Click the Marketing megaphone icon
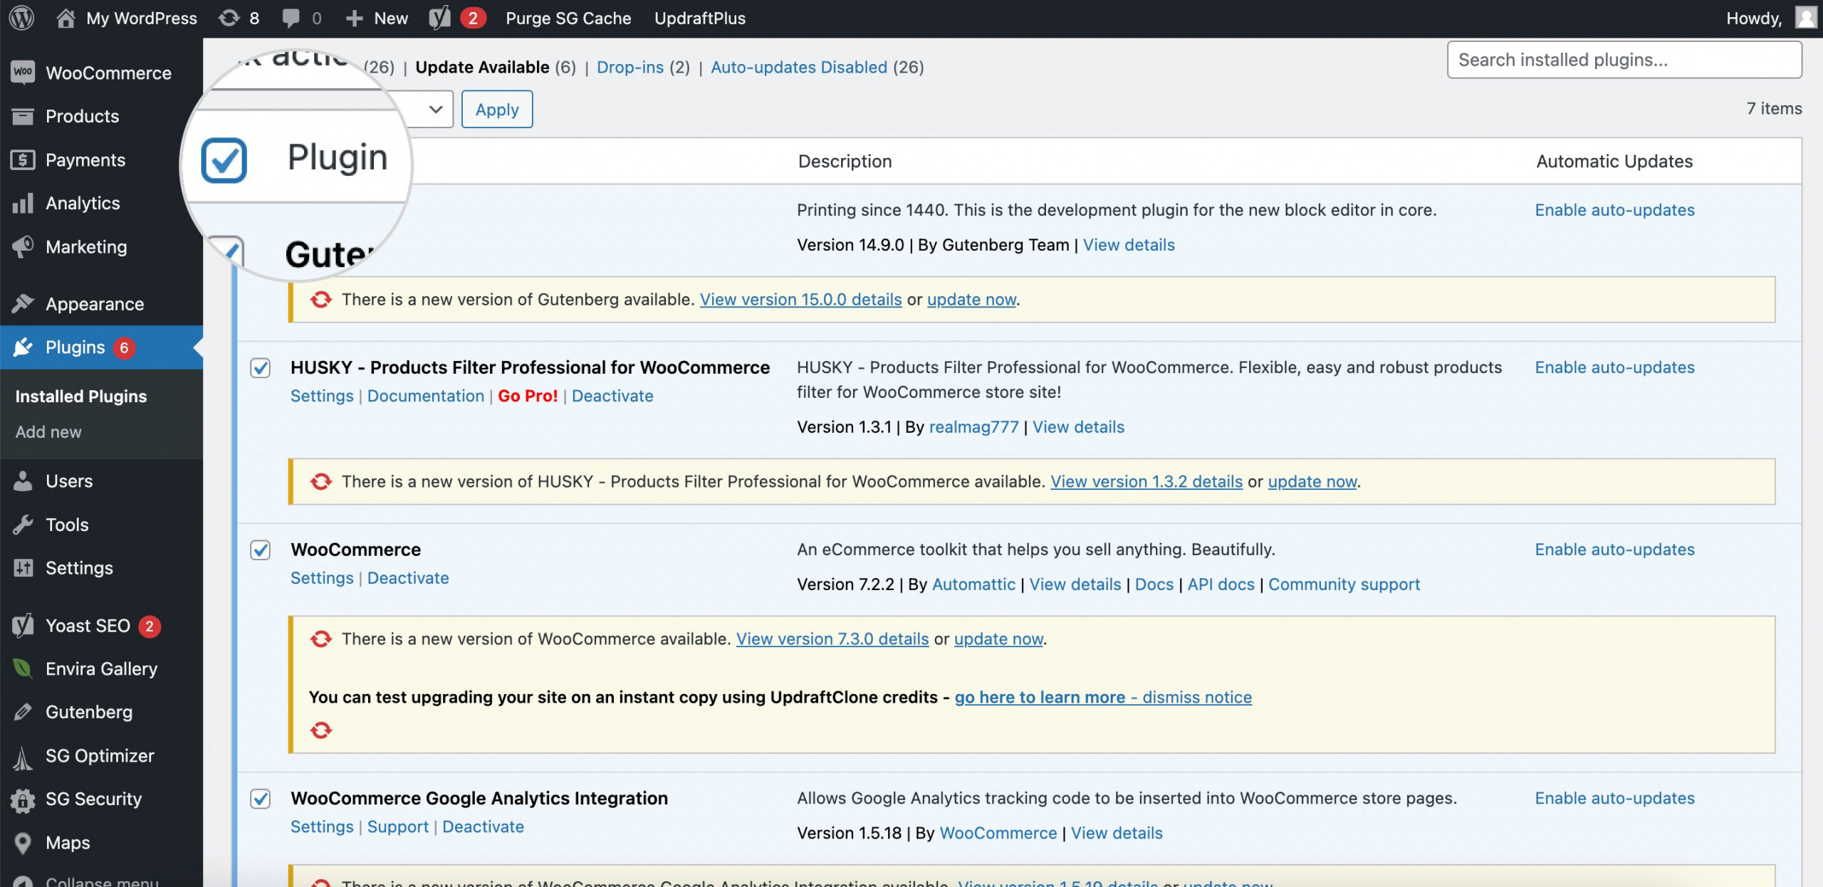Screen dimensions: 1823x887 click(x=23, y=246)
